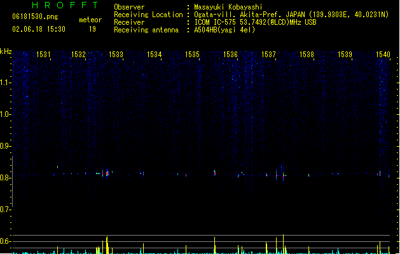This screenshot has height=254, width=400.
Task: Click the 1535 time marker
Action: pyautogui.click(x=192, y=55)
